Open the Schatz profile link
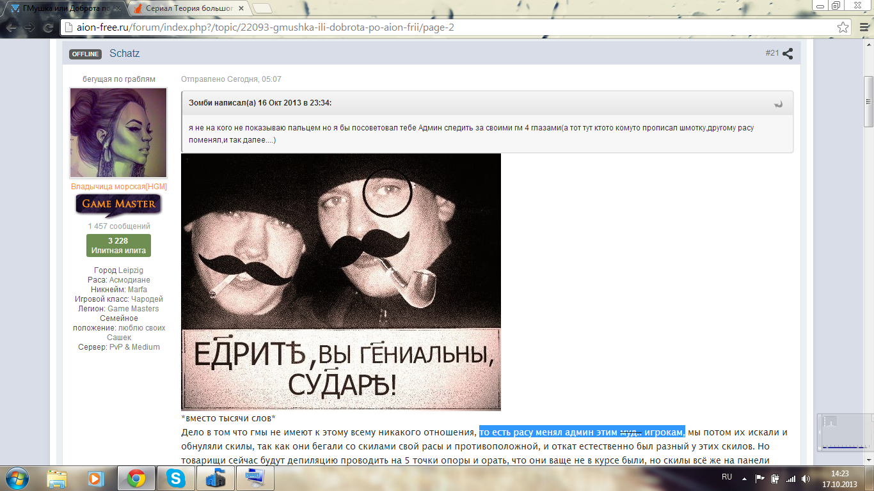The height and width of the screenshot is (491, 874). (124, 54)
